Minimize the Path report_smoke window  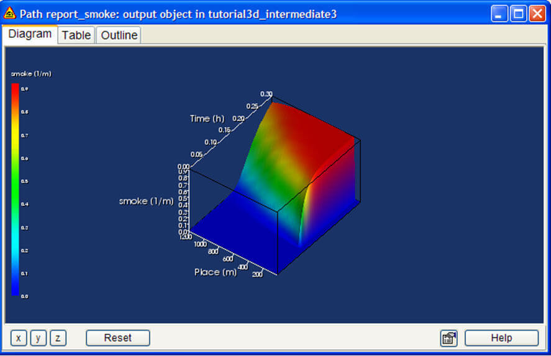click(x=499, y=14)
